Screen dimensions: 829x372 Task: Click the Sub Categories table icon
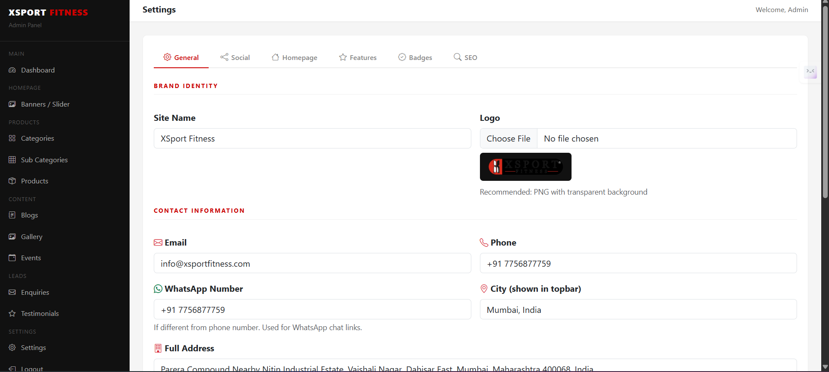coord(12,160)
